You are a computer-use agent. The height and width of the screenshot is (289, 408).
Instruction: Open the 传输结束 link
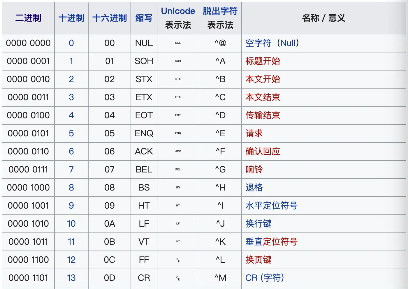[x=263, y=115]
